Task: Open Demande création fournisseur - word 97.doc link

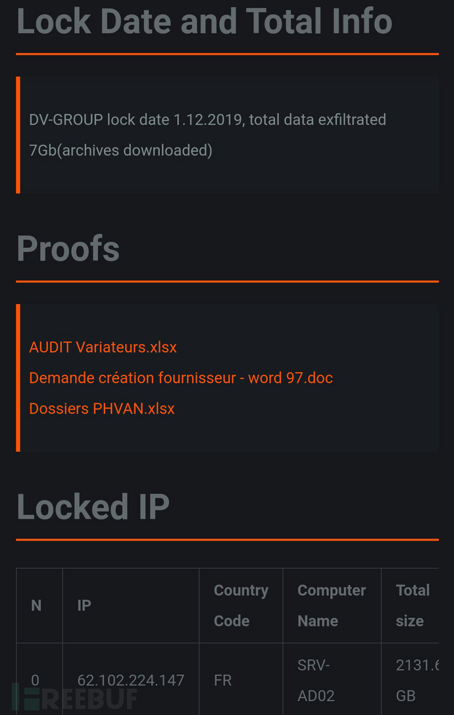Action: [181, 378]
